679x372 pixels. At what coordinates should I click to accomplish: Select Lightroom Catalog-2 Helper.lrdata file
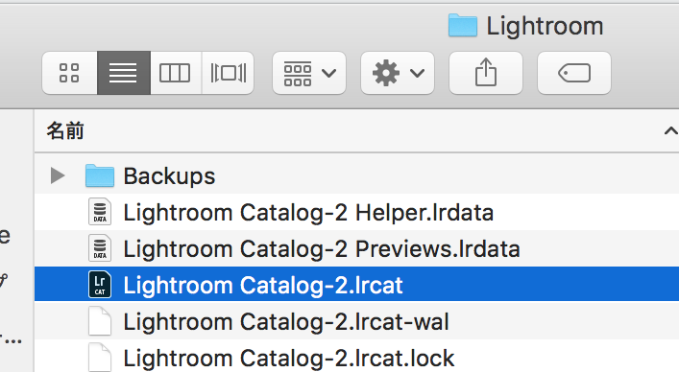coord(357,212)
